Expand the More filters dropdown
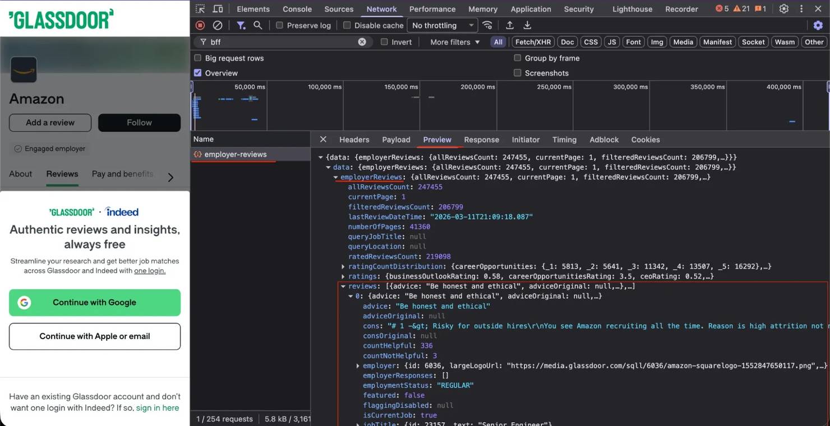 (x=455, y=42)
